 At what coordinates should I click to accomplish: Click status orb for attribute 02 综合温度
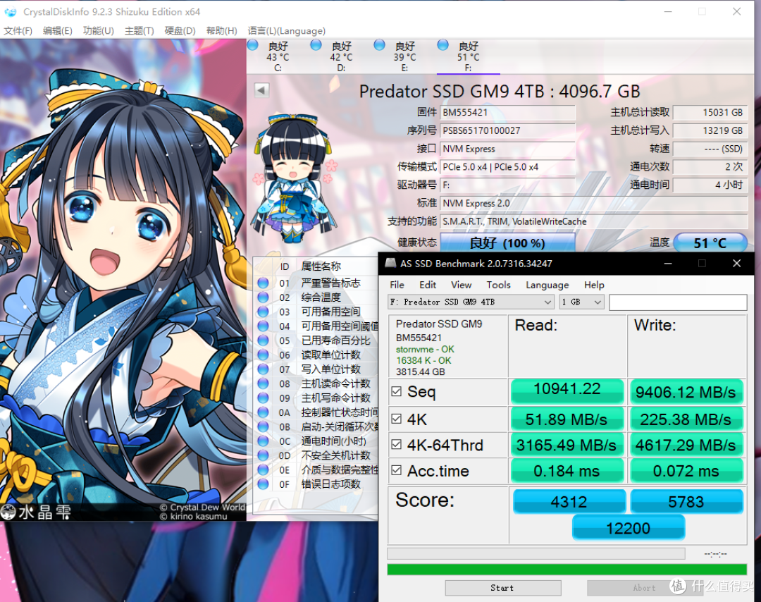(x=263, y=297)
